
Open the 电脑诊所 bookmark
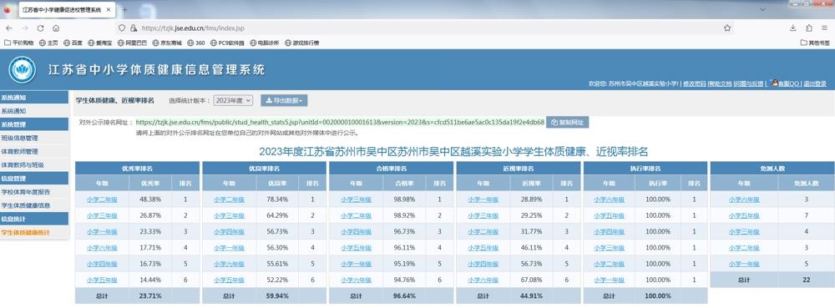[x=265, y=43]
